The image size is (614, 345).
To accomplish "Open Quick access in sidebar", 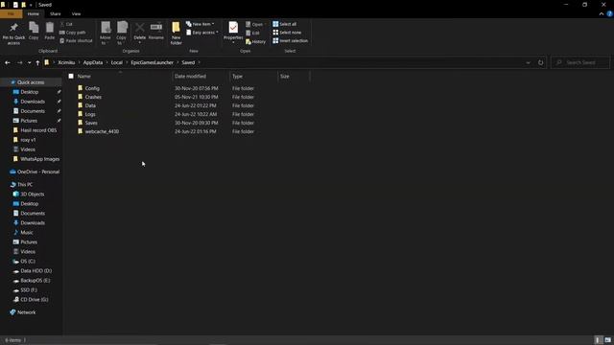I will [31, 82].
